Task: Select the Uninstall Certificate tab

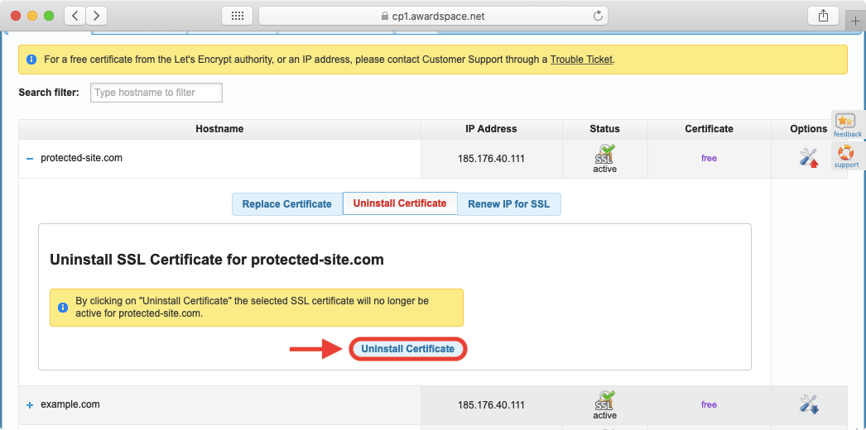Action: click(400, 203)
